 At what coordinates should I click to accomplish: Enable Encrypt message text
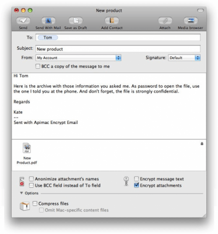point(136,179)
